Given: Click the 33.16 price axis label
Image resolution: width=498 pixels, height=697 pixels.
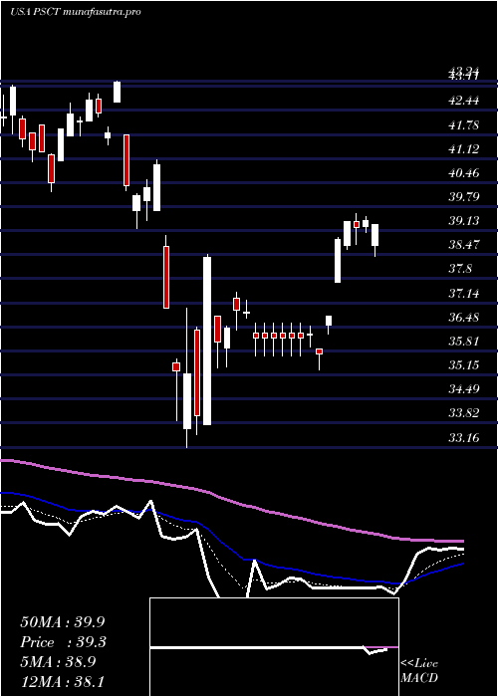Looking at the screenshot, I should click(464, 438).
